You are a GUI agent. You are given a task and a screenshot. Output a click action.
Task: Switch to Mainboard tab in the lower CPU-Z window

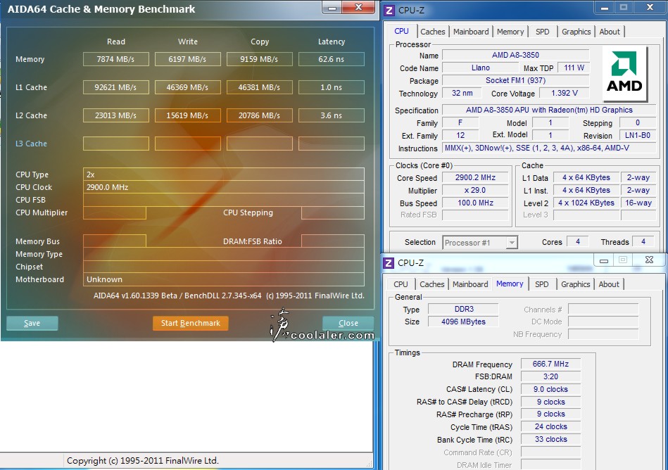tap(470, 284)
